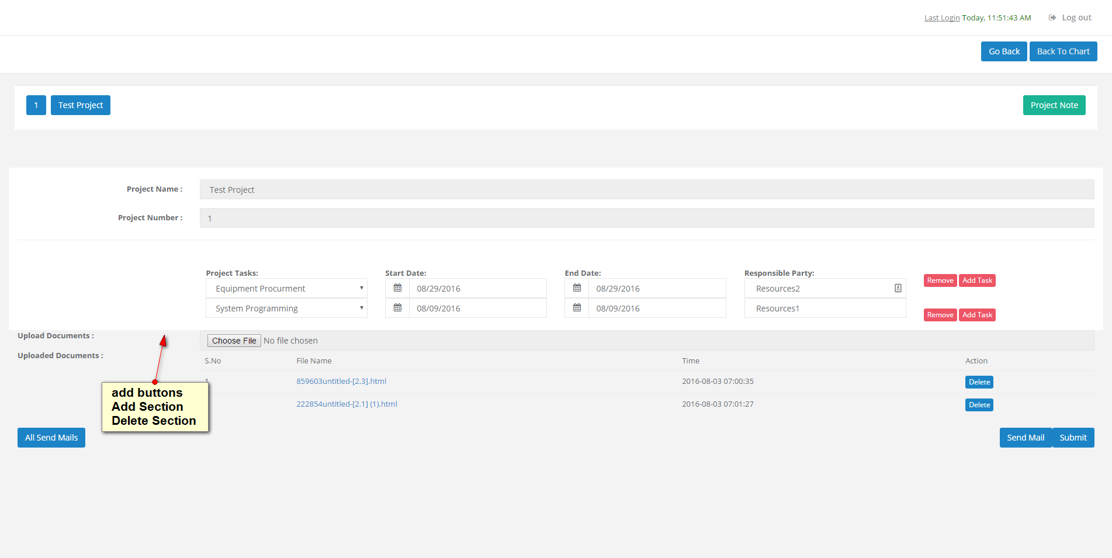The height and width of the screenshot is (558, 1112).
Task: Click the S.No column header
Action: [x=213, y=361]
